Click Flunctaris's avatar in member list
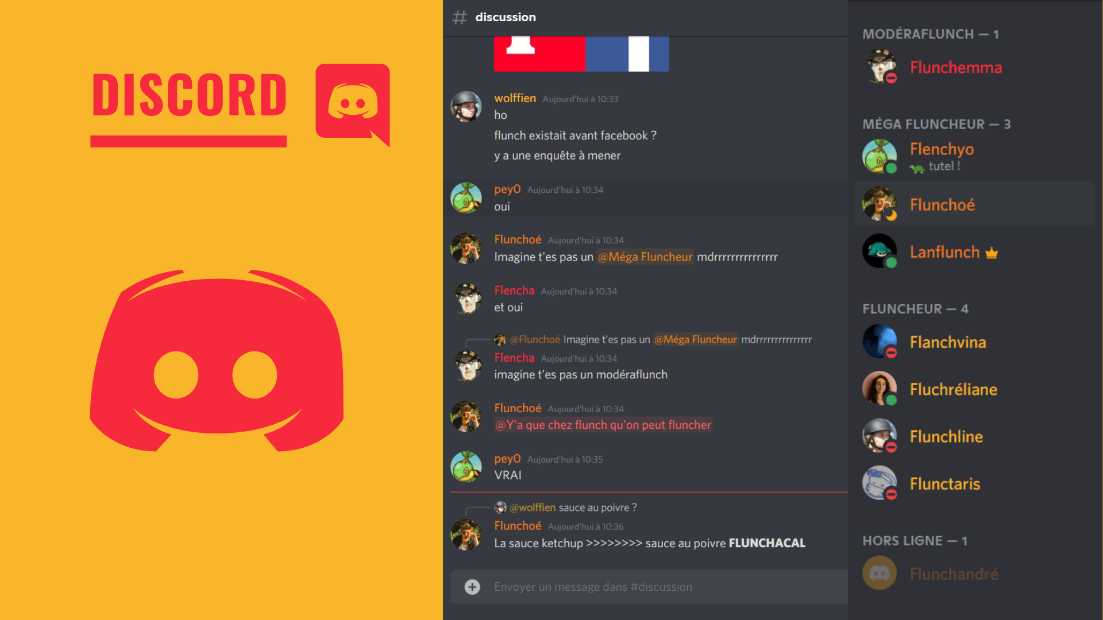 tap(880, 483)
